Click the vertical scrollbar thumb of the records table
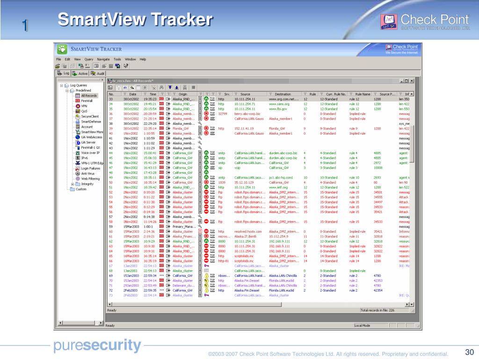The width and height of the screenshot is (479, 359). [412, 144]
